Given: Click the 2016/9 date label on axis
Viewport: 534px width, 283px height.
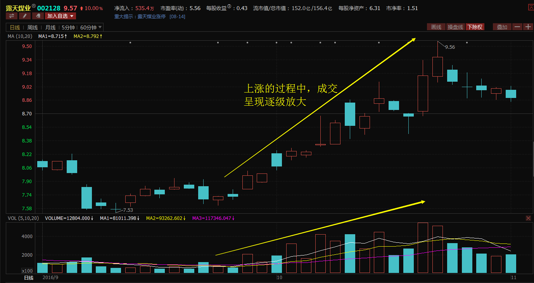Looking at the screenshot, I should coord(50,278).
